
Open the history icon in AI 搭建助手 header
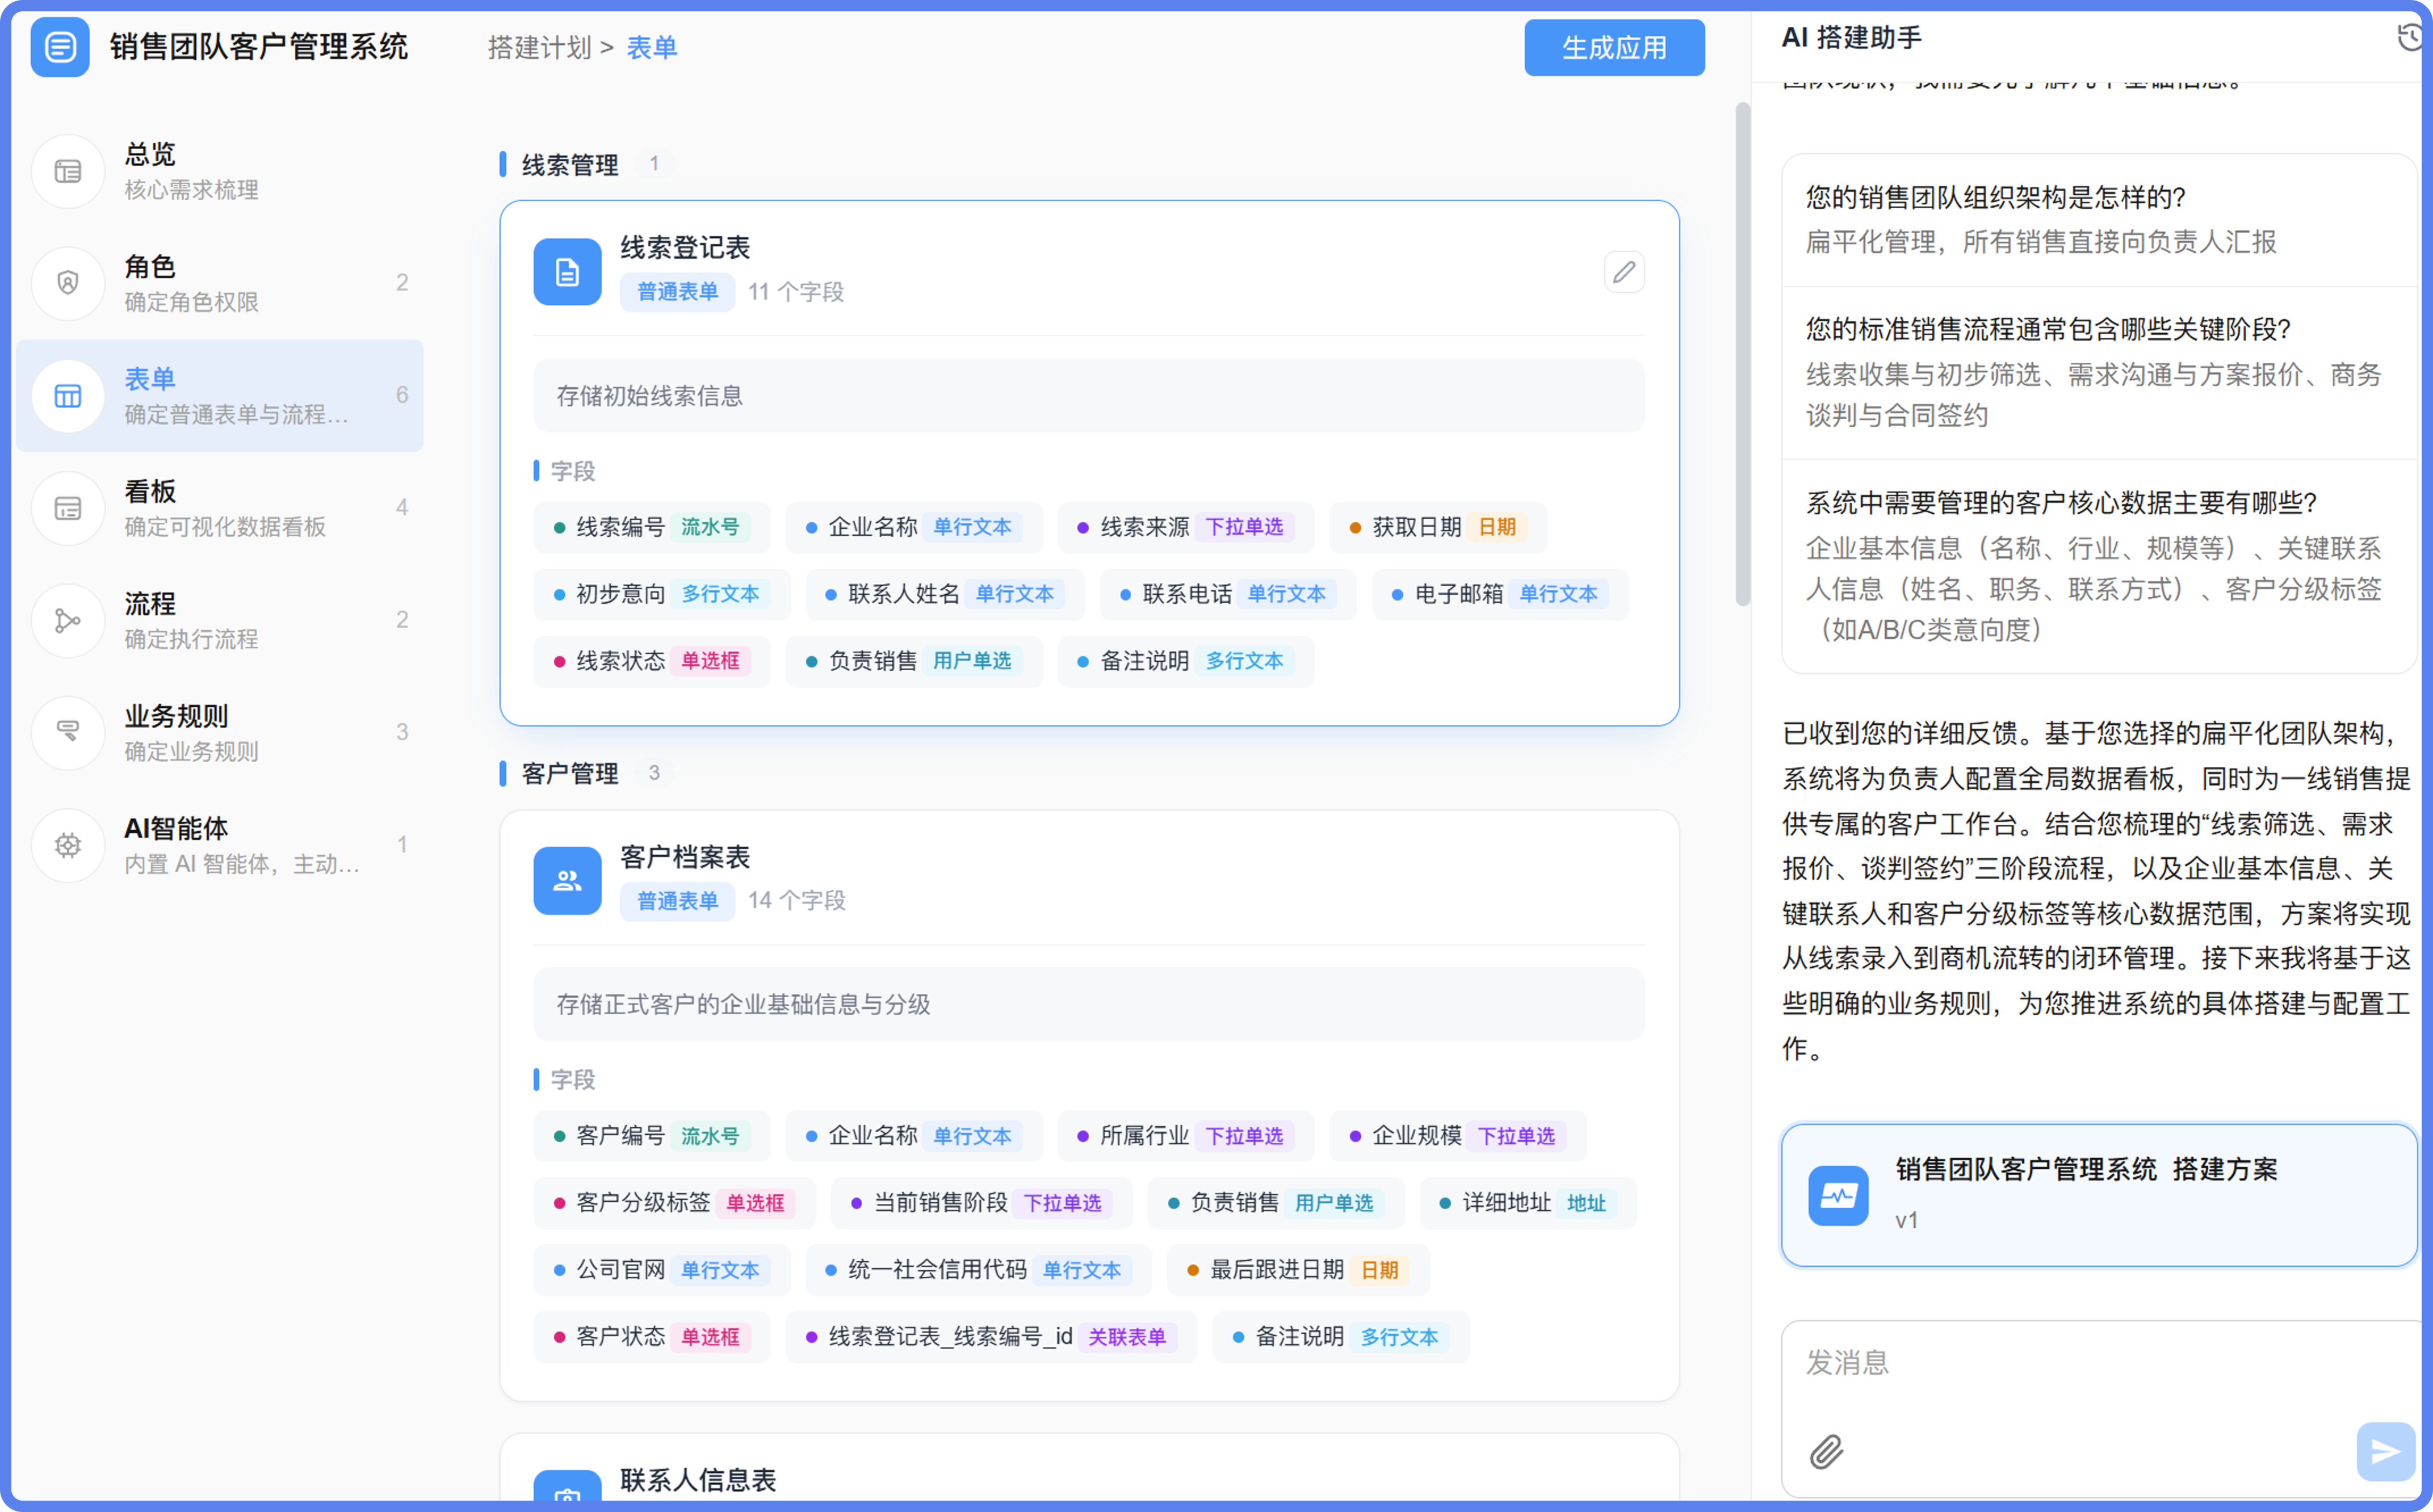coord(2410,38)
